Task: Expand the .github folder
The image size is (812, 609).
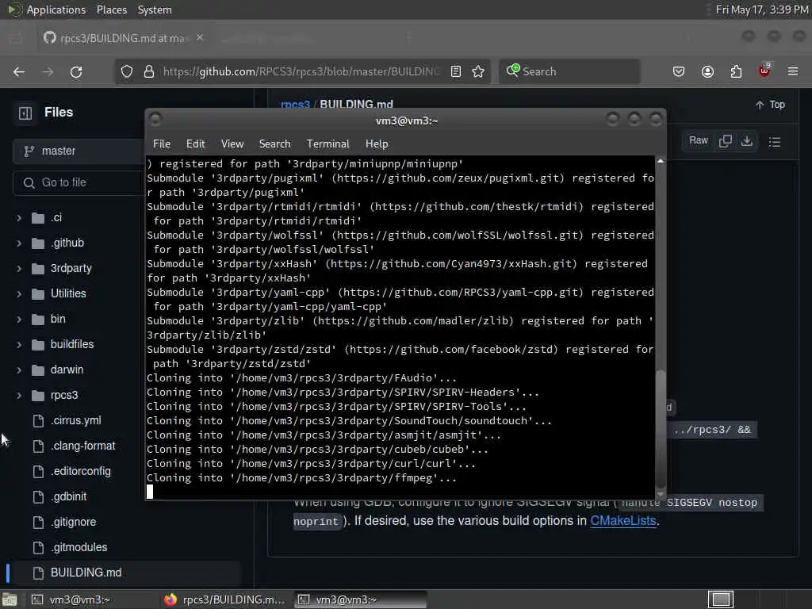Action: click(19, 243)
